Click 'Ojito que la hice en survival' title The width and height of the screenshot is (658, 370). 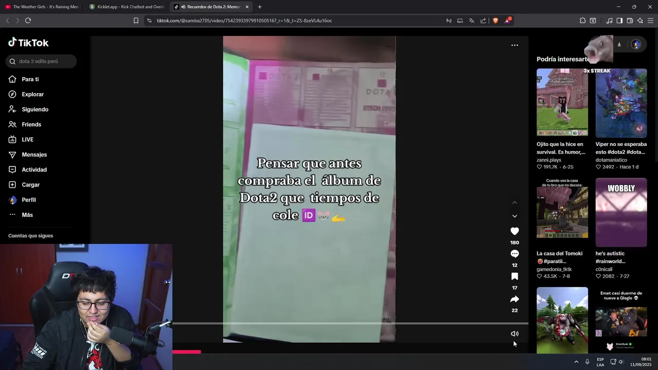(x=561, y=148)
